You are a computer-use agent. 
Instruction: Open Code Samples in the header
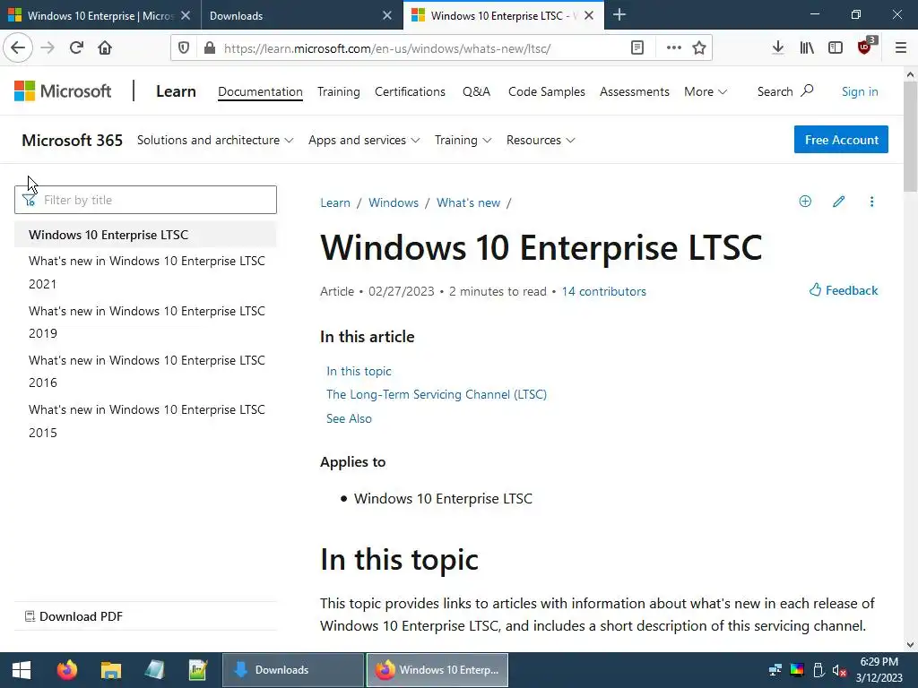click(x=546, y=92)
